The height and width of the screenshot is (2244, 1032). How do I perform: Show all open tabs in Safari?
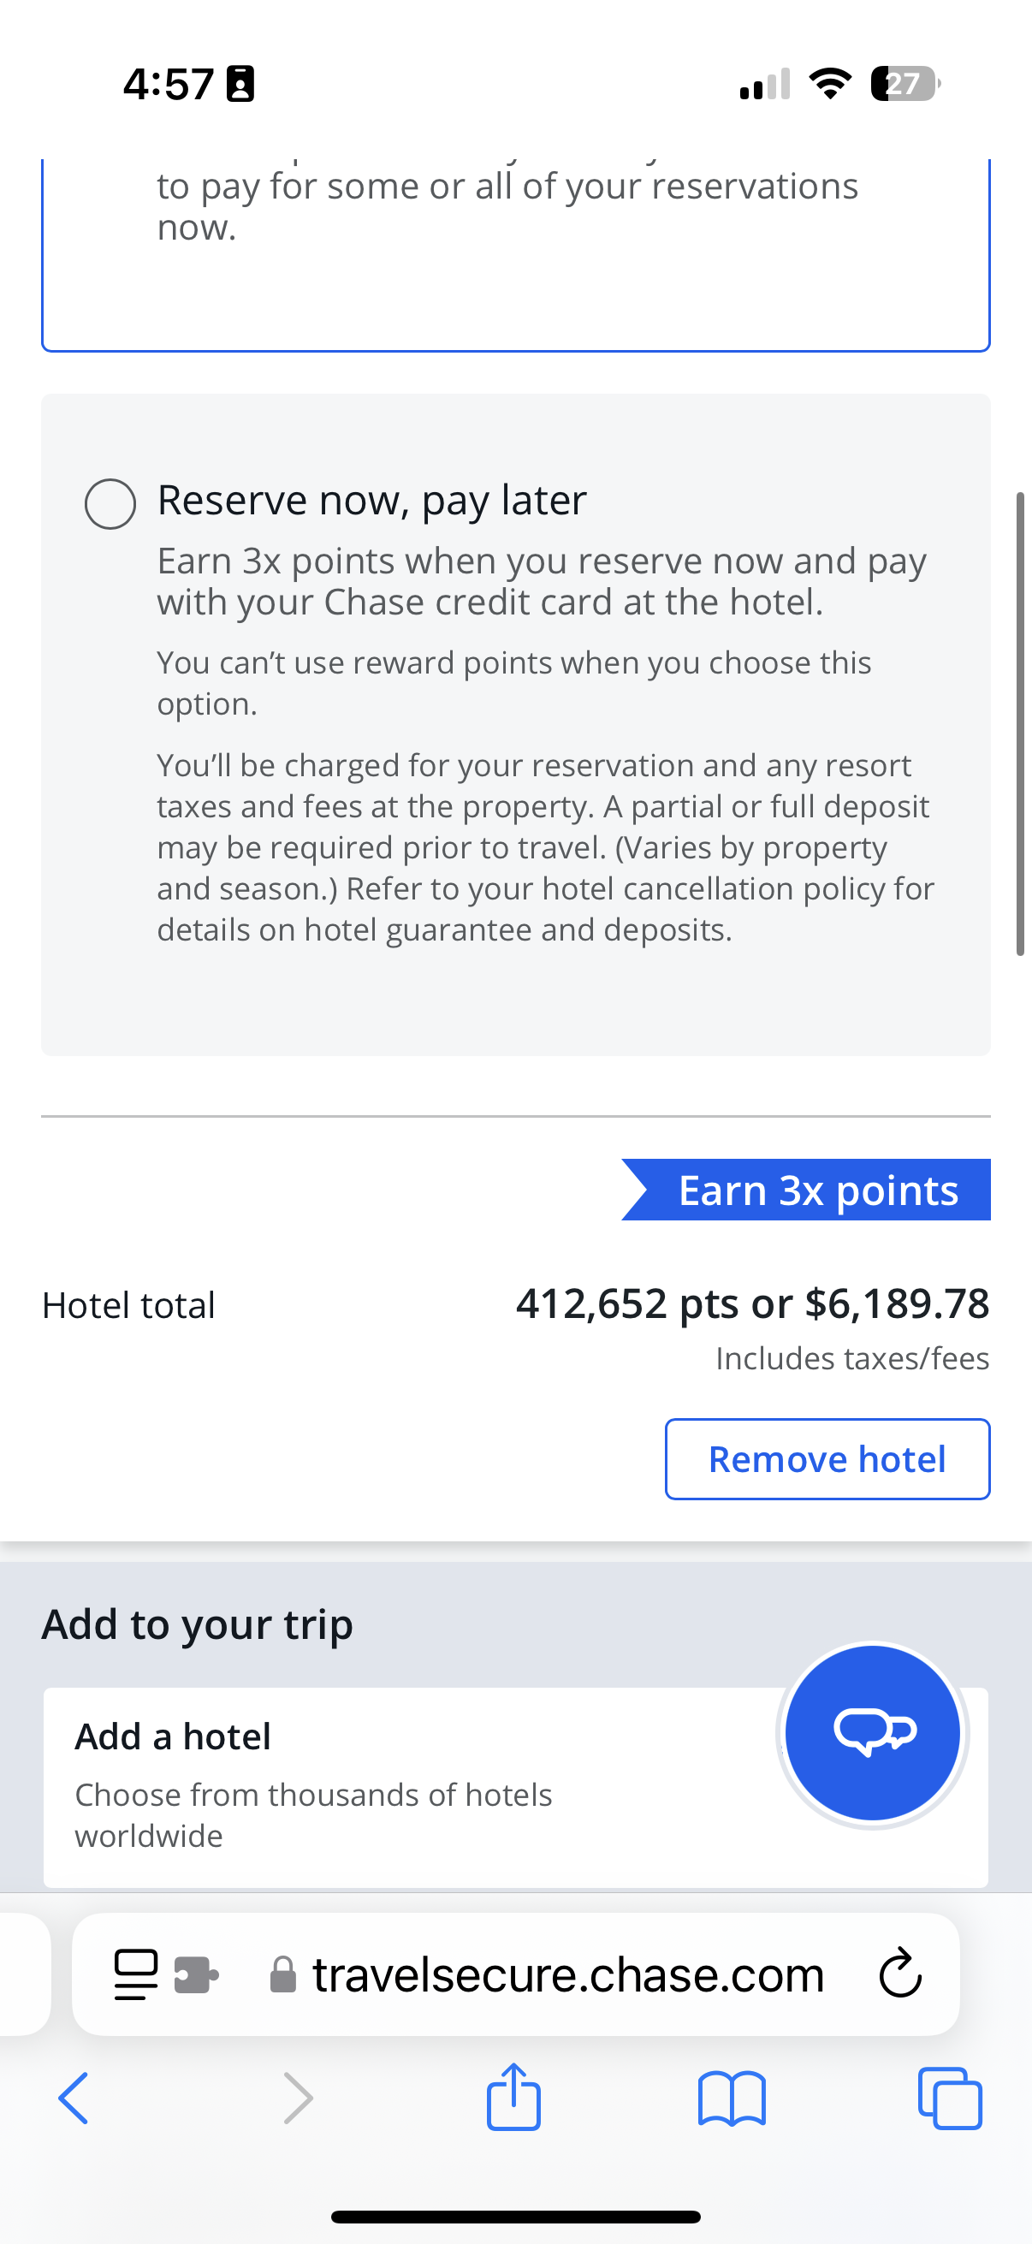point(950,2098)
